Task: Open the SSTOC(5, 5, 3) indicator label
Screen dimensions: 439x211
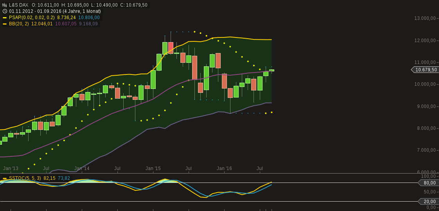Action: (25, 178)
